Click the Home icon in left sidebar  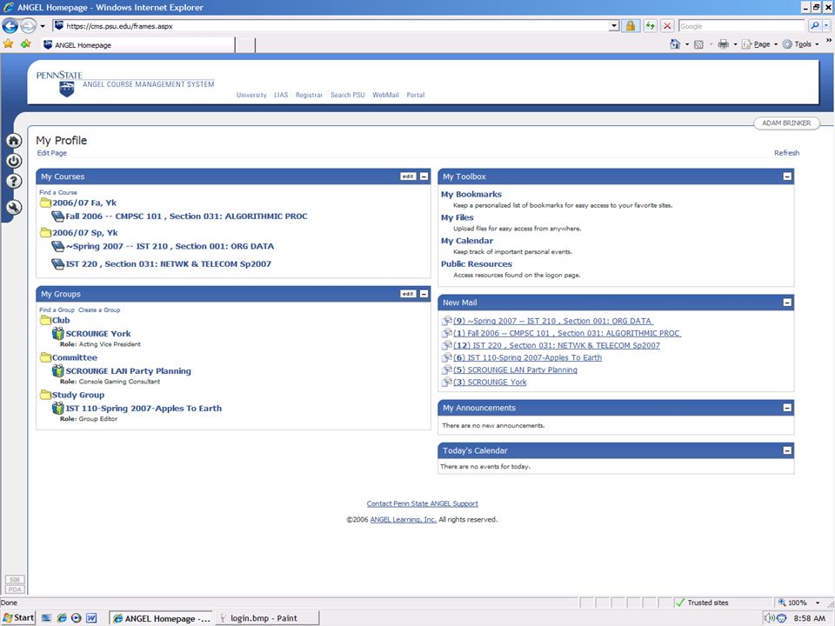[14, 141]
